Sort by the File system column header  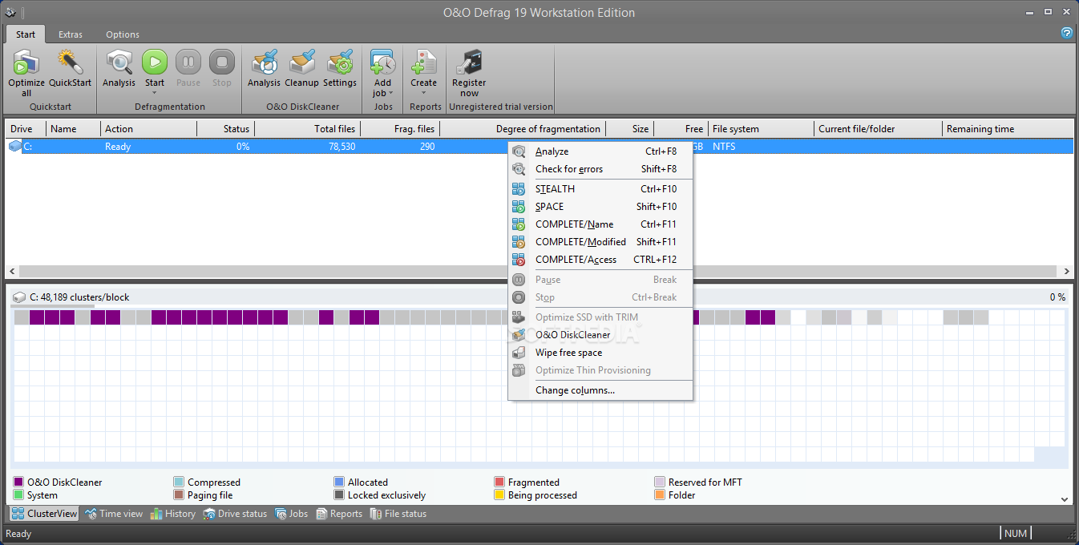coord(761,129)
